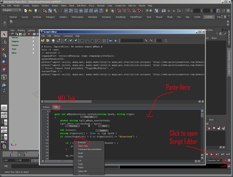Click the search field in Script Editor toolbar
Screen dimensions: 233x177
coord(132,41)
